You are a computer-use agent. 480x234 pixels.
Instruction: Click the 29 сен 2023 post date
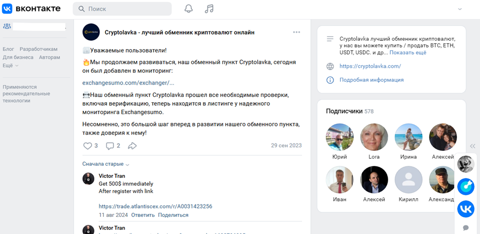(x=286, y=146)
